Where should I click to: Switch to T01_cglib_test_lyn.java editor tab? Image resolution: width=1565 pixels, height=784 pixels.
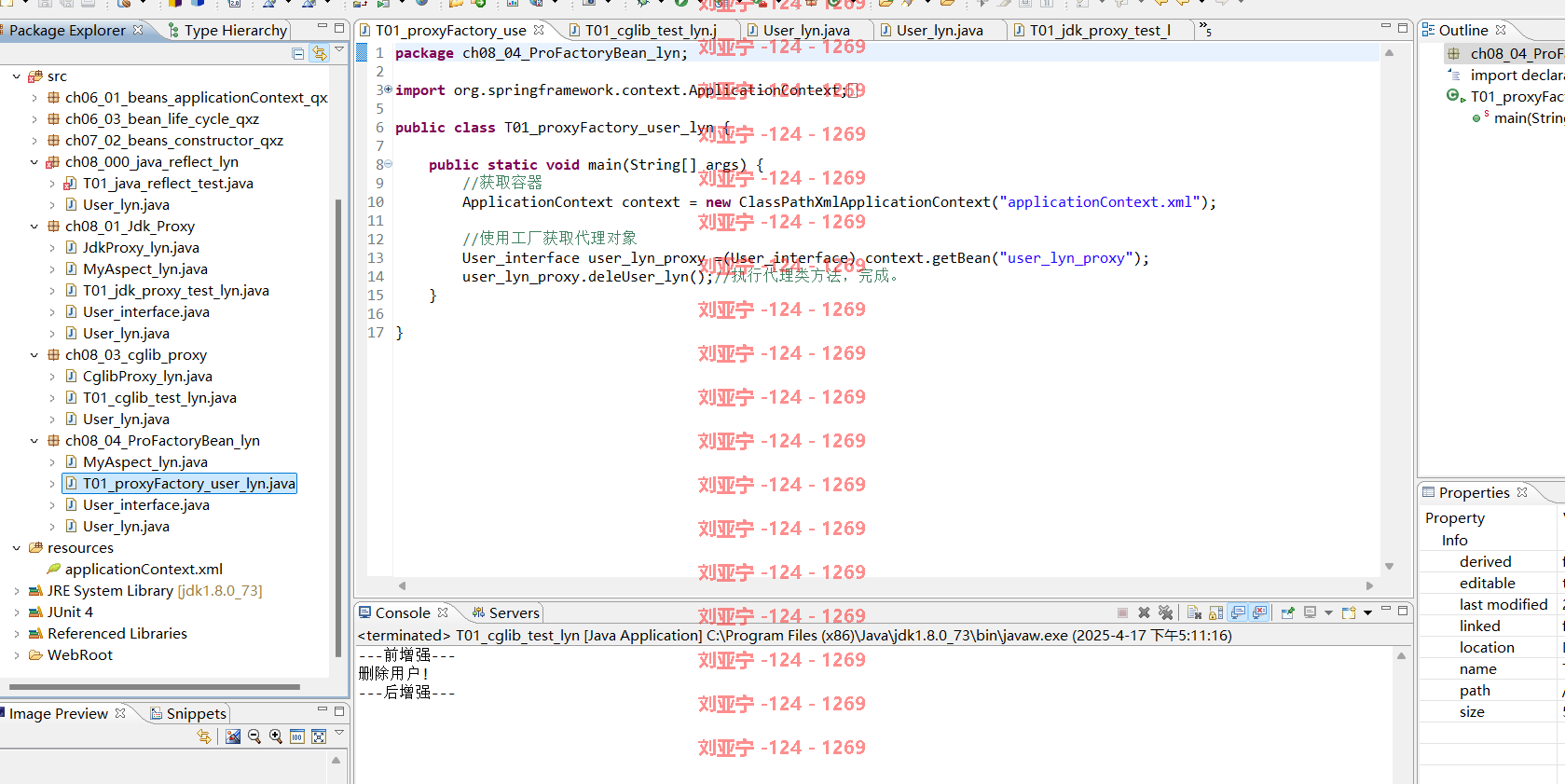click(643, 30)
